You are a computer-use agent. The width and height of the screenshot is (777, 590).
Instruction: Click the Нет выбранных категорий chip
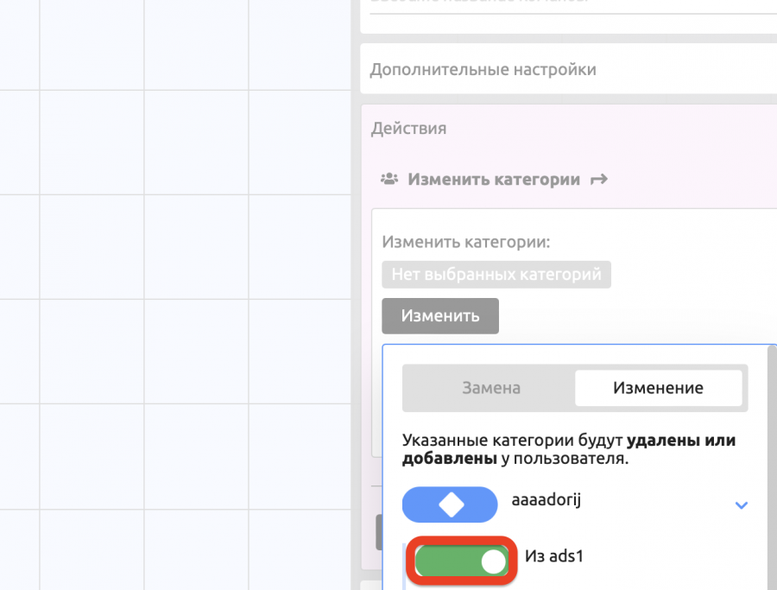pos(496,274)
